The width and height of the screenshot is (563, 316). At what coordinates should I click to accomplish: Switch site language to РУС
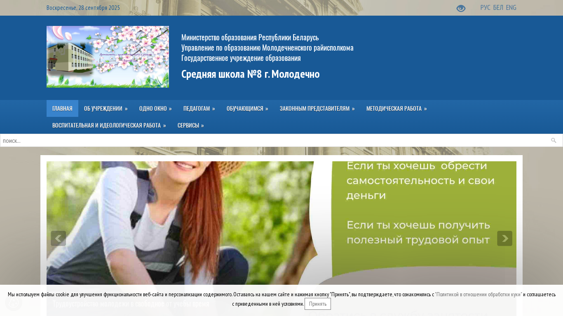pyautogui.click(x=485, y=8)
